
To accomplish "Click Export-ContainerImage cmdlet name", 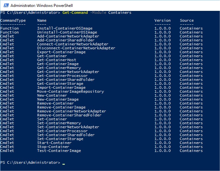I will (61, 52).
